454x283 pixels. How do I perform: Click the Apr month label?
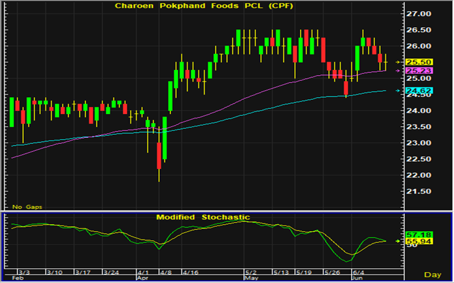click(x=142, y=278)
